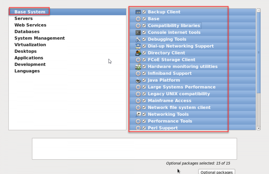The height and width of the screenshot is (174, 269).
Task: Uncheck the Compatibility libraries checkbox
Action: (x=144, y=26)
